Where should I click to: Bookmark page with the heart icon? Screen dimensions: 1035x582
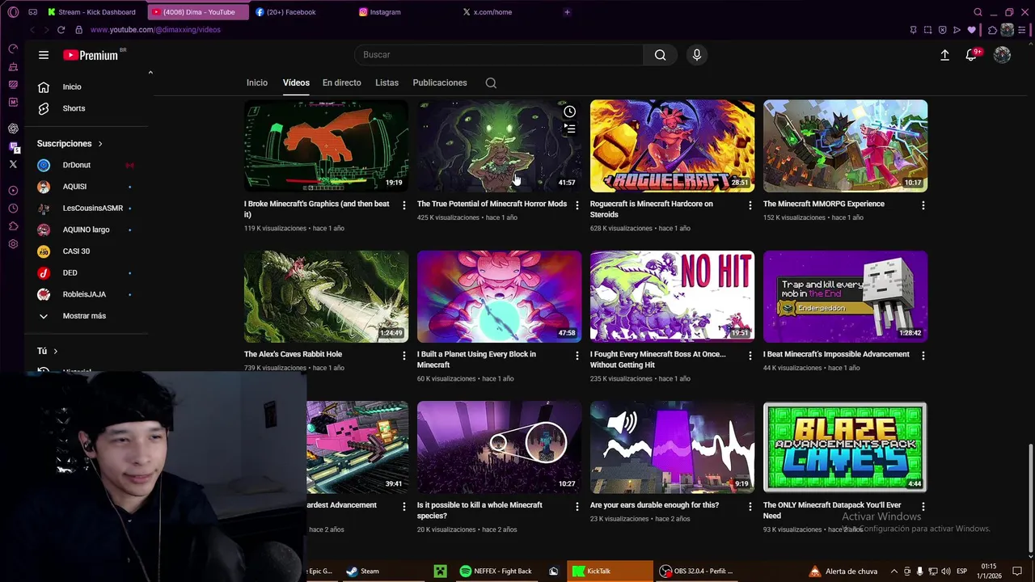pos(972,30)
